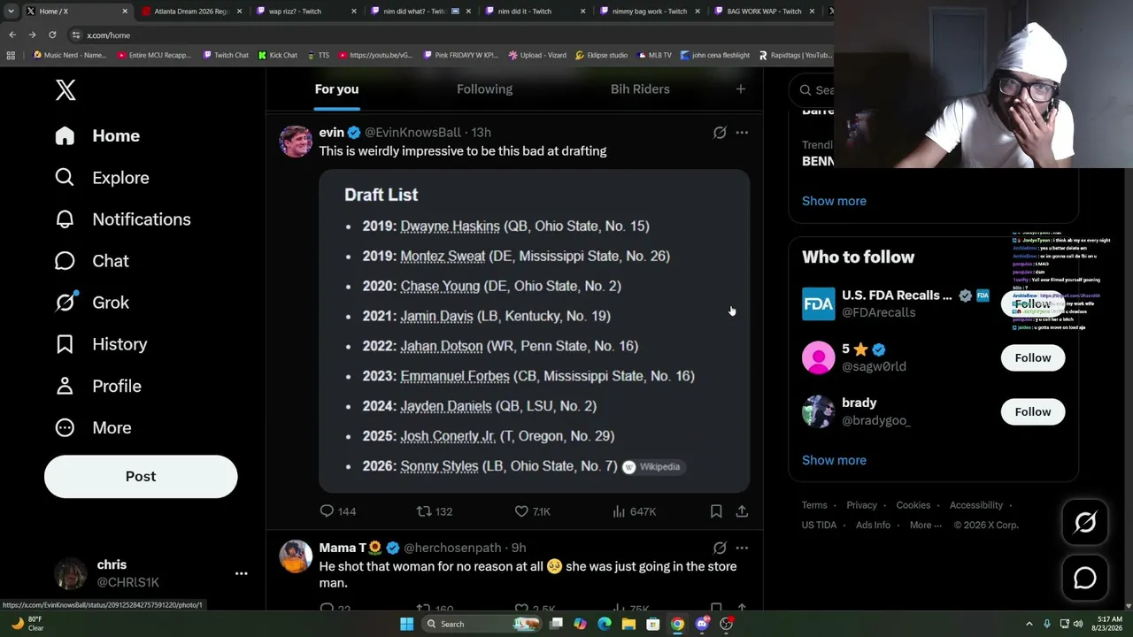Open the Upload - Vizard bookmark

coord(537,55)
